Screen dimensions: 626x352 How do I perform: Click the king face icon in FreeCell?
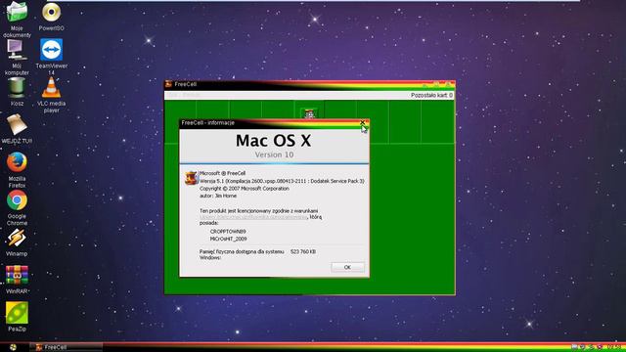coord(309,114)
